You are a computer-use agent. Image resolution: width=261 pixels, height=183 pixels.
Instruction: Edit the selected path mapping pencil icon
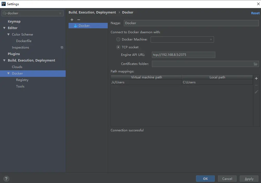256,92
